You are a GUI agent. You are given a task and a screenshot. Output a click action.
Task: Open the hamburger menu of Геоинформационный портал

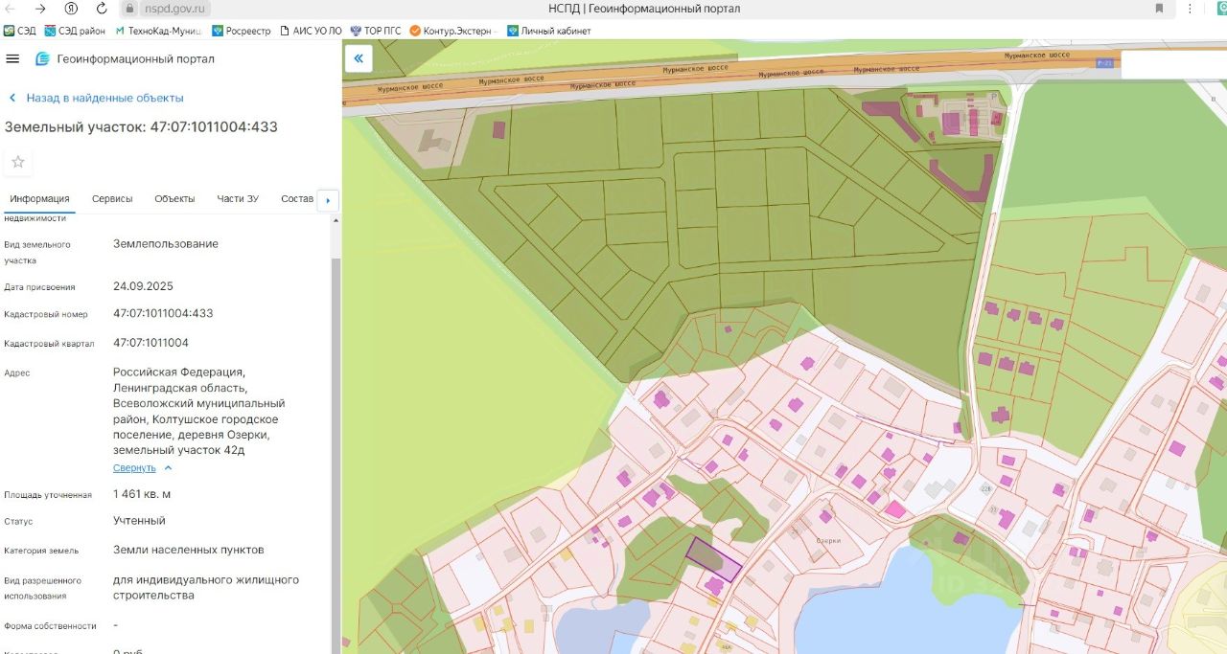(x=12, y=59)
